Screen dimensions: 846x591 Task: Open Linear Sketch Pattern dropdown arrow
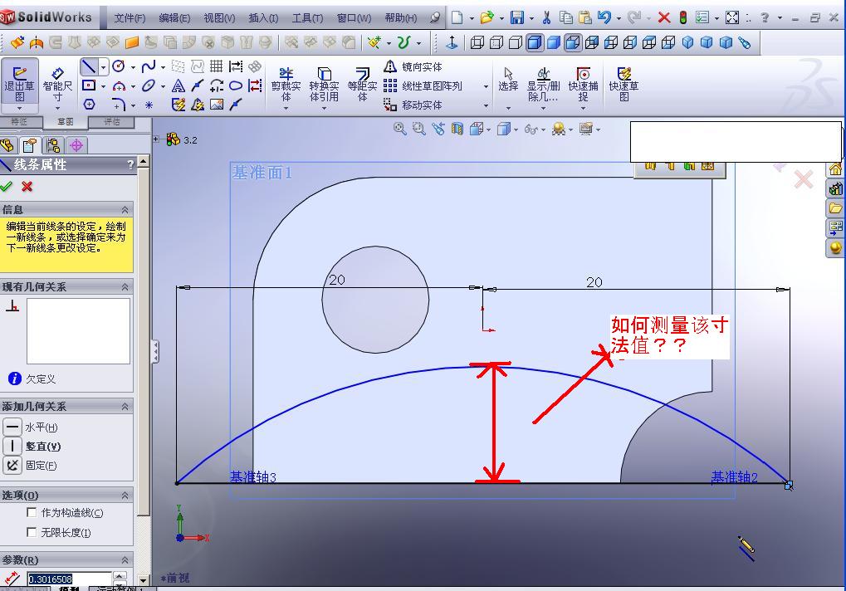pyautogui.click(x=487, y=86)
